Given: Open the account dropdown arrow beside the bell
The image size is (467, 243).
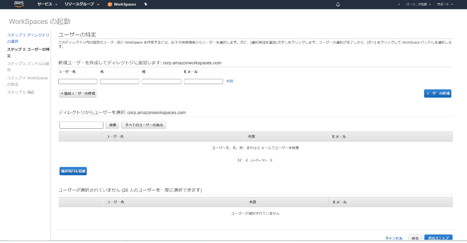Looking at the screenshot, I should [x=399, y=4].
